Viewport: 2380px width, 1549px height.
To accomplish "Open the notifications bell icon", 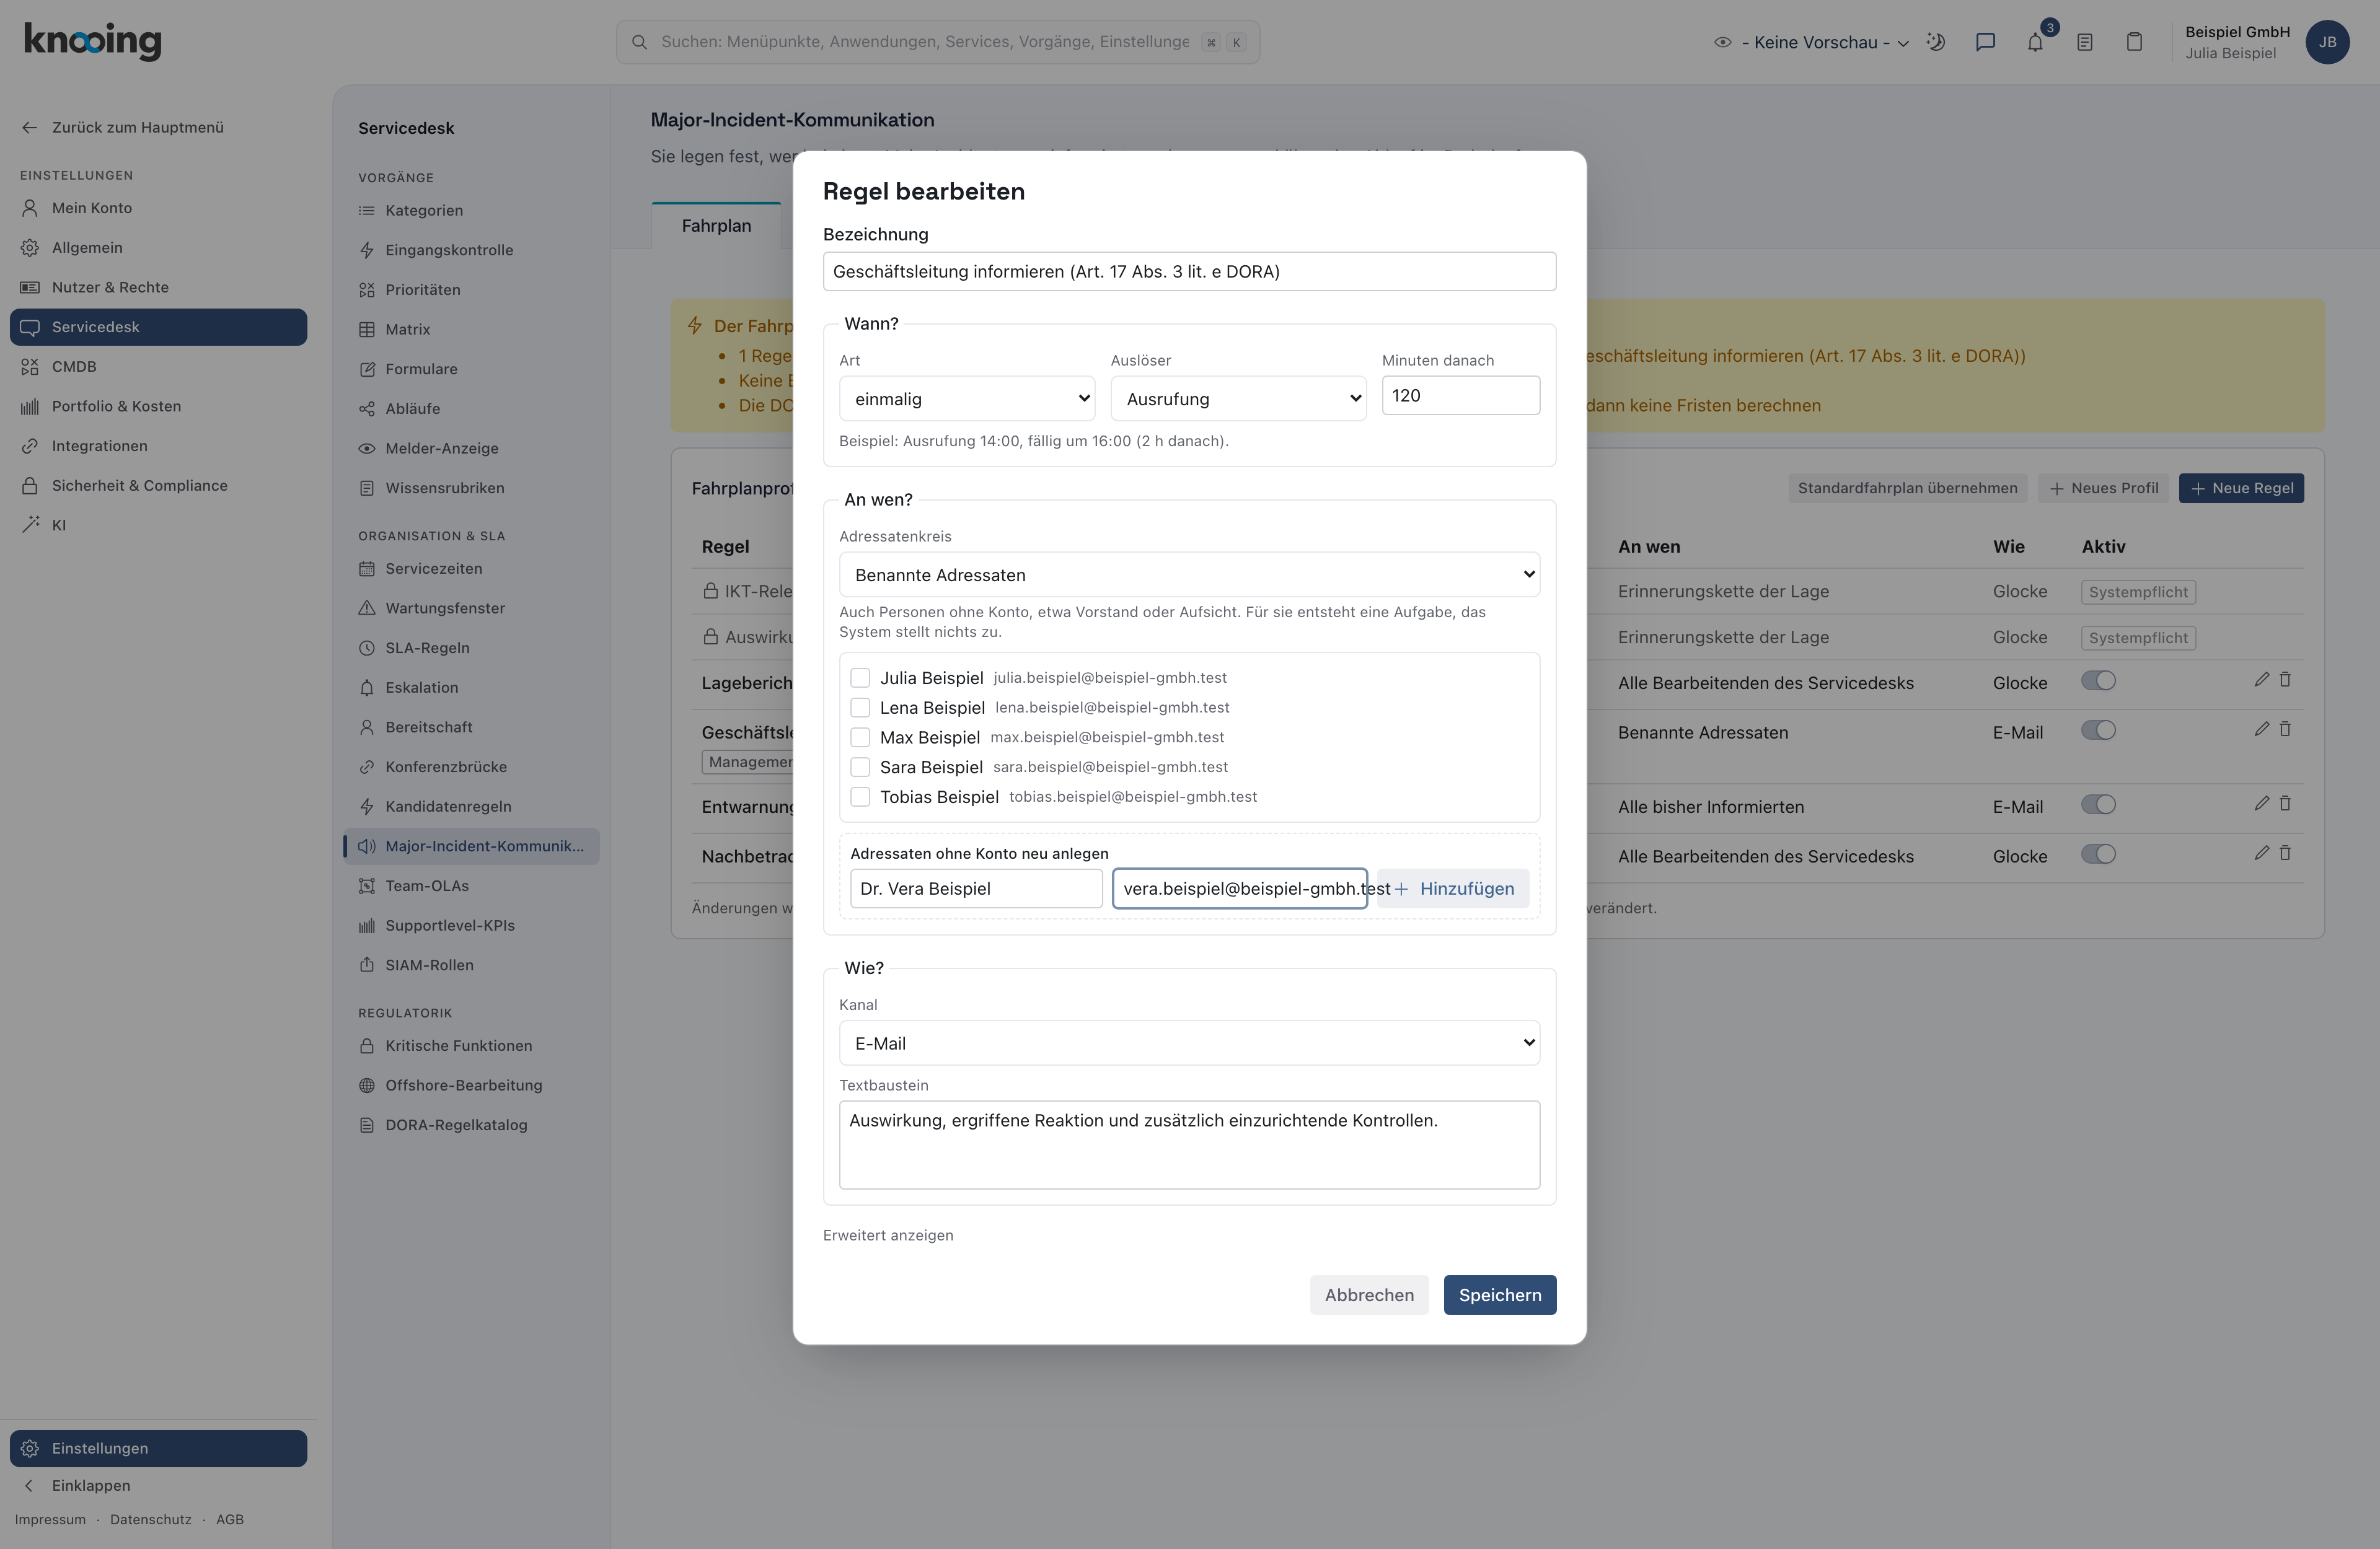I will pos(2035,42).
